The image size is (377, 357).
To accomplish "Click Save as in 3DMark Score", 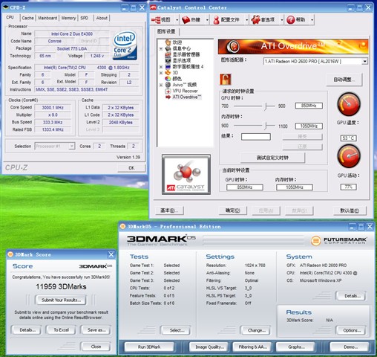I will pyautogui.click(x=96, y=330).
